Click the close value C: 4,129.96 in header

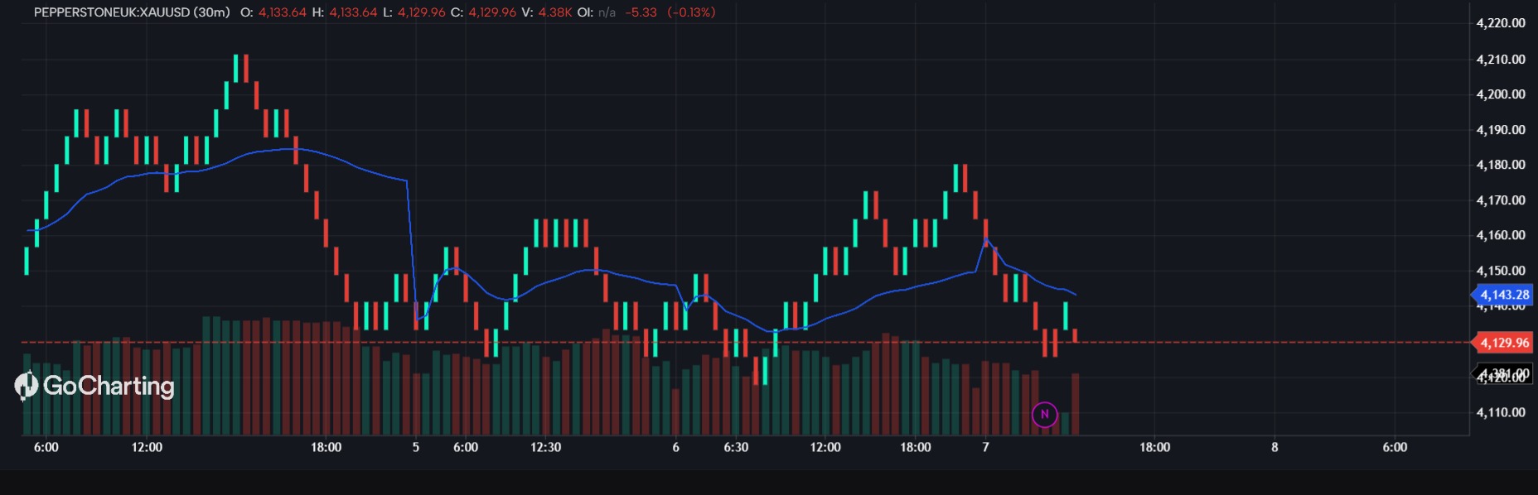pyautogui.click(x=483, y=12)
